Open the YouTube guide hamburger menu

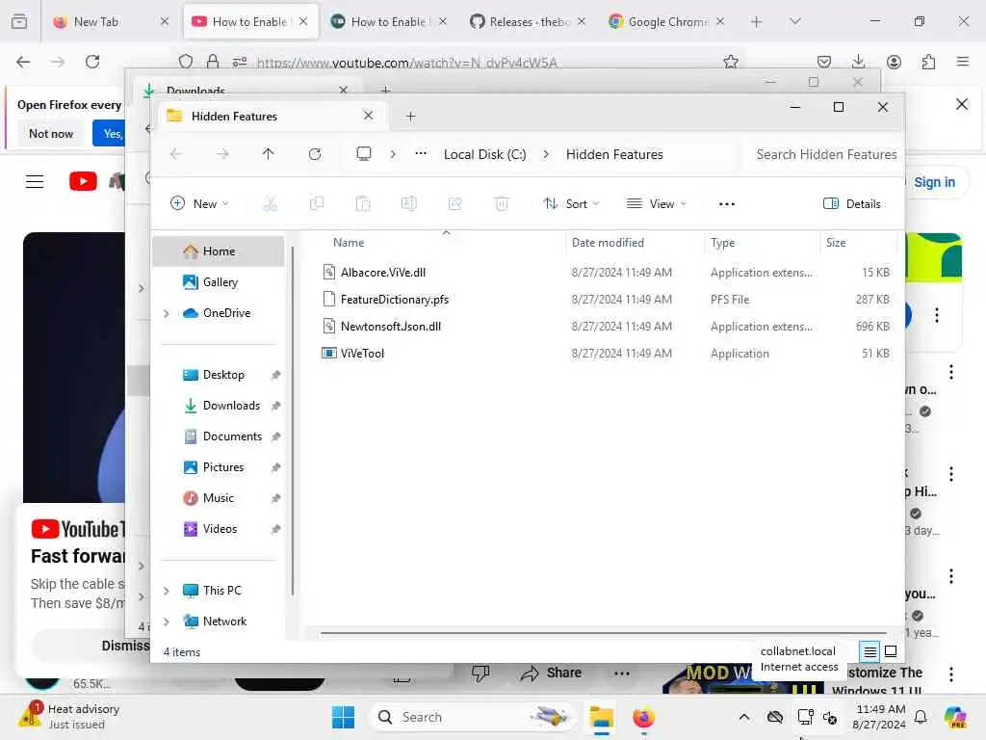(35, 182)
